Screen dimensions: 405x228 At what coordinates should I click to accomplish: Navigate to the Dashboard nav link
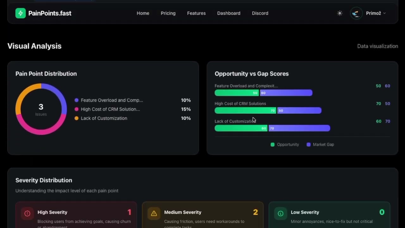229,13
